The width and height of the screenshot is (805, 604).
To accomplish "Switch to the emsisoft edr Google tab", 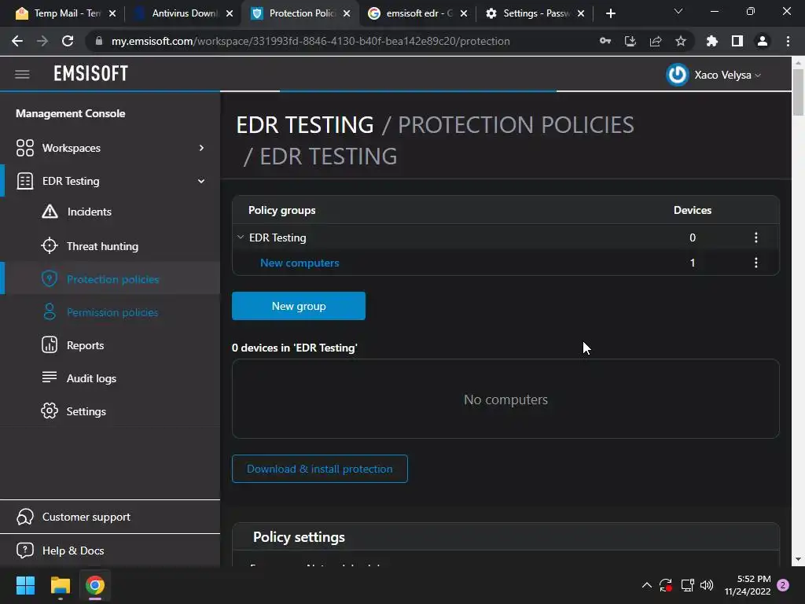I will 417,13.
